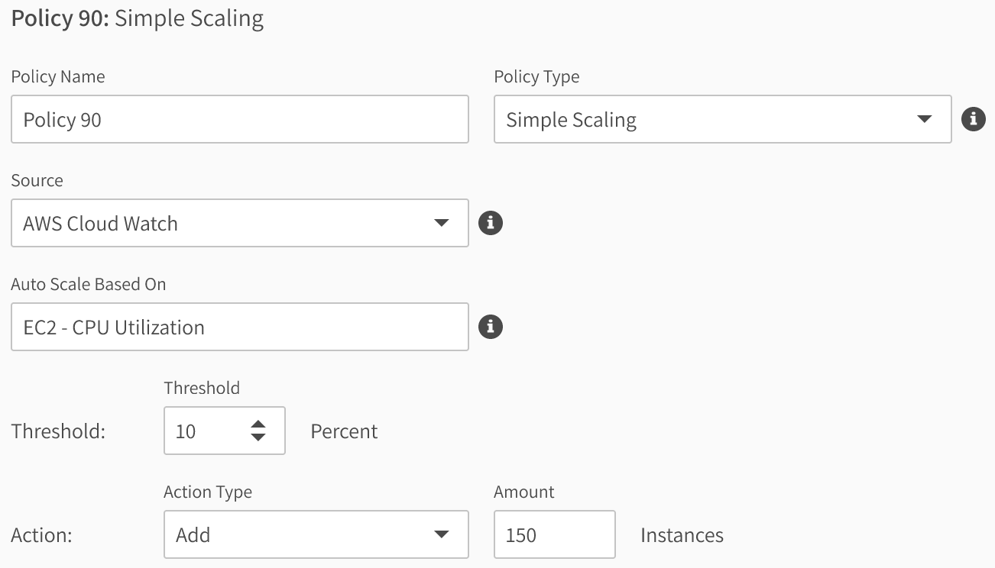Screen dimensions: 995x568
Task: Click the Amount field showing 150
Action: click(554, 534)
